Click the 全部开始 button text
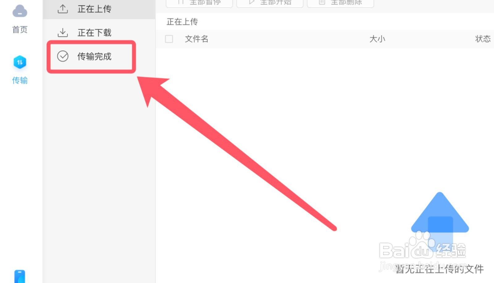Image resolution: width=494 pixels, height=283 pixels. [276, 2]
